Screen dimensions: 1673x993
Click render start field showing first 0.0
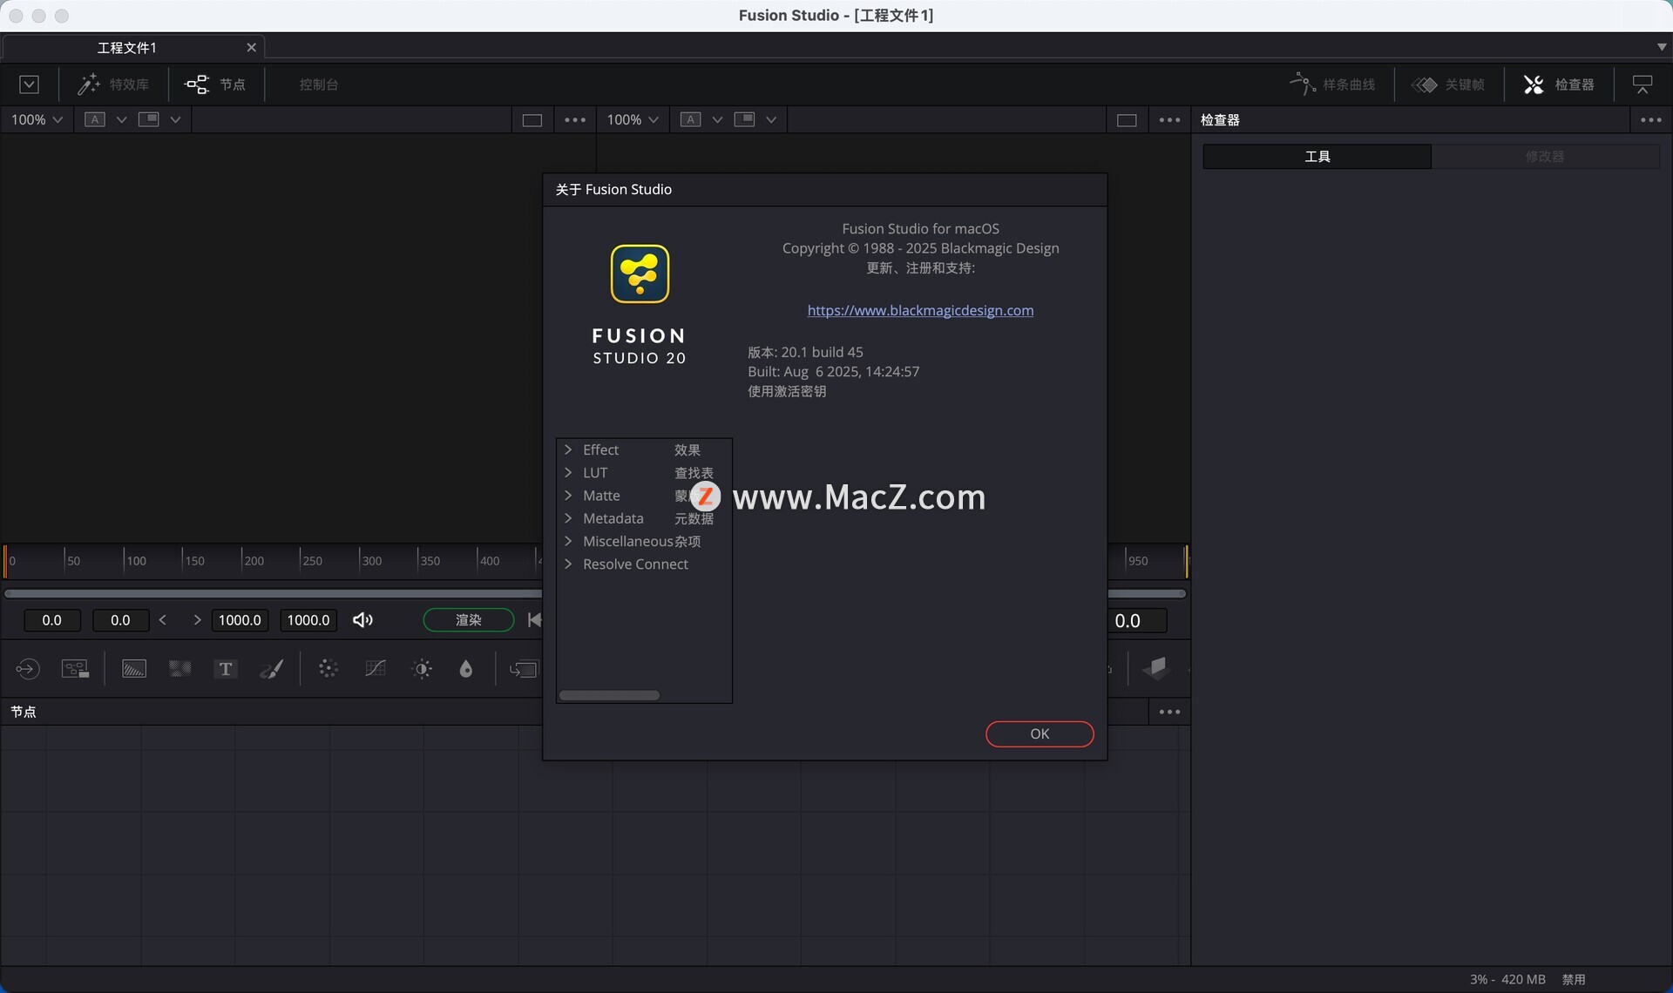tap(51, 620)
